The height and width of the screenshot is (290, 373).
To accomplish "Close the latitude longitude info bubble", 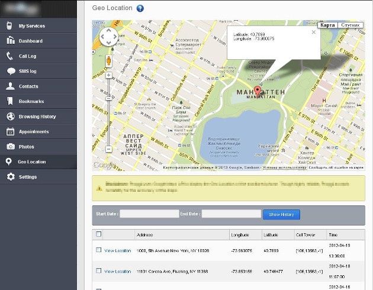I will pos(314,32).
